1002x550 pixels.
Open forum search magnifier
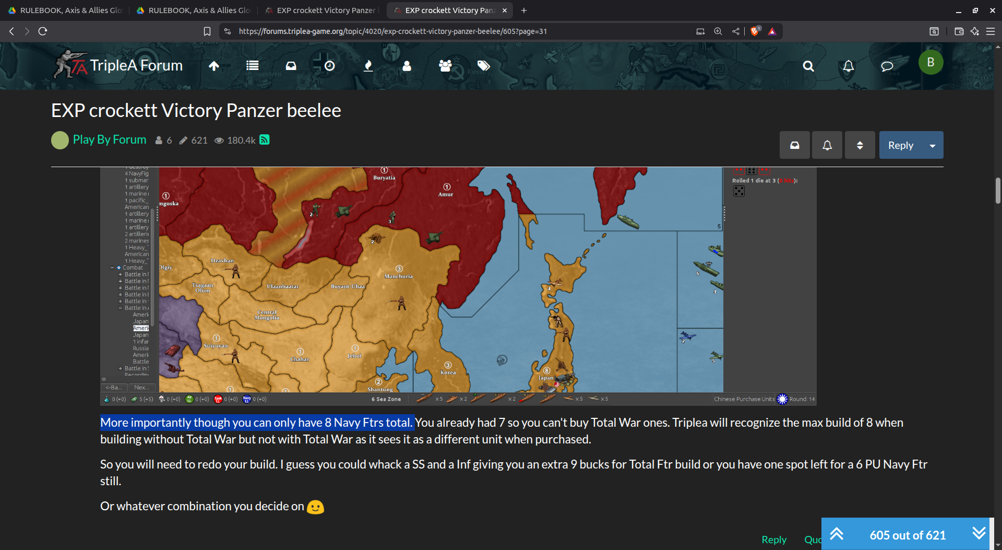tap(808, 66)
